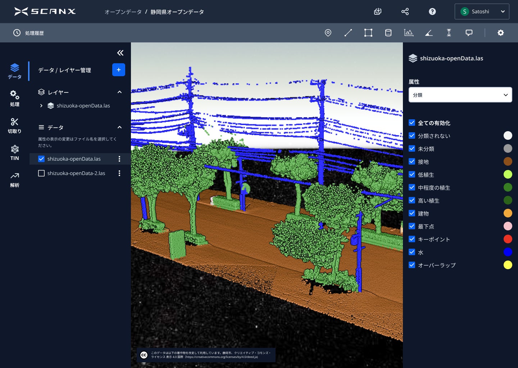Open the 分類 attribute dropdown
Screen dimensions: 518x368
[460, 95]
